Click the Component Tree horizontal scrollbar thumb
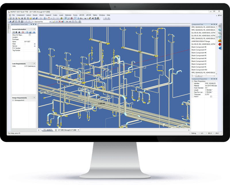This screenshot has width=230, height=185. tap(199, 76)
